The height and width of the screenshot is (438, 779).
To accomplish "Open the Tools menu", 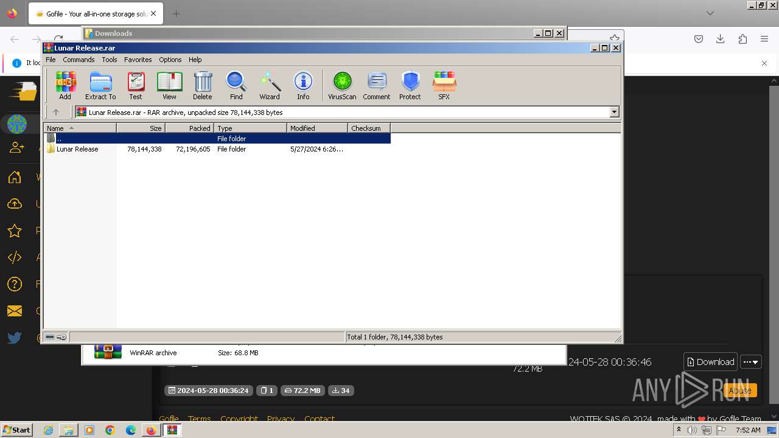I will [x=110, y=60].
